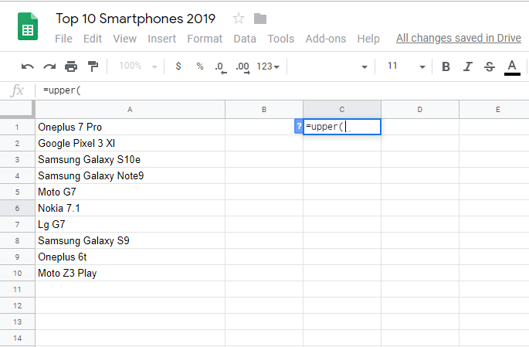Open the Format menu
Screen dimensions: 529x347
(x=205, y=39)
